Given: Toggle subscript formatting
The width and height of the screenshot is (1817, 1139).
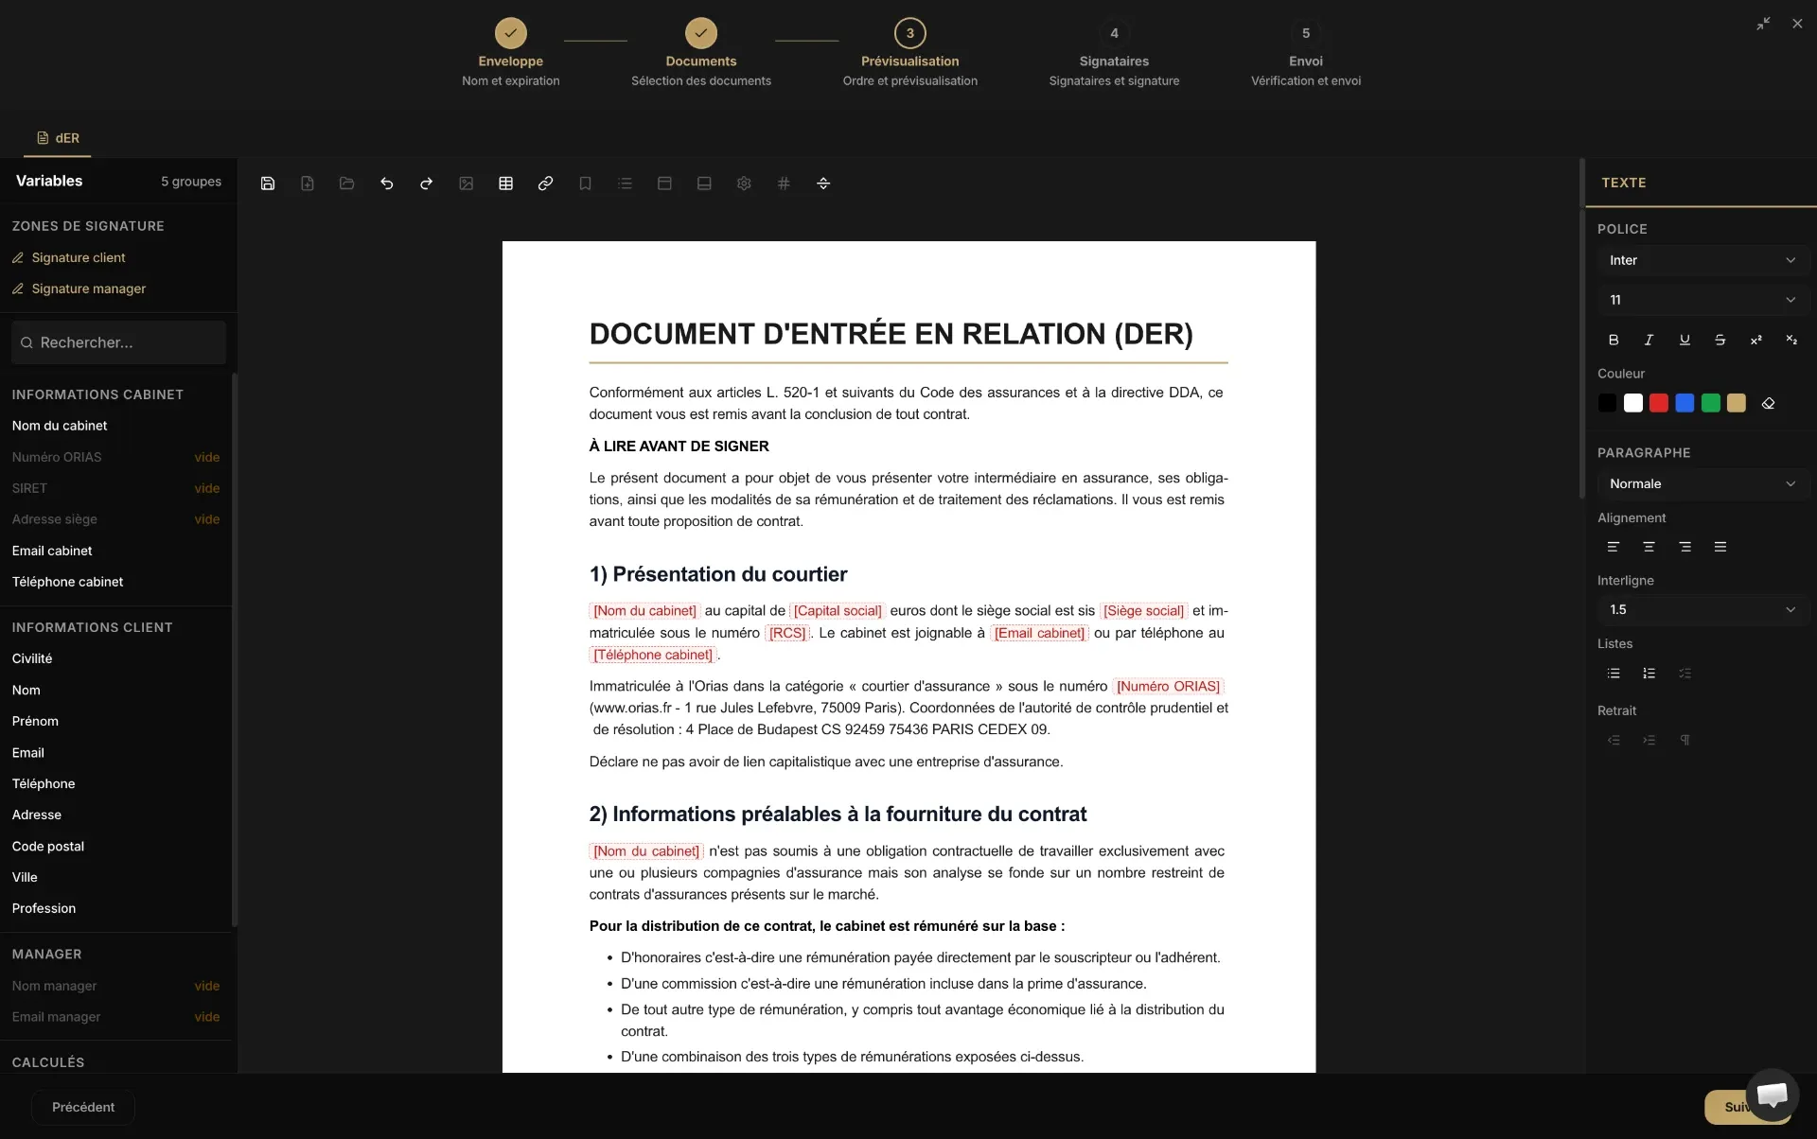Looking at the screenshot, I should click(1791, 340).
